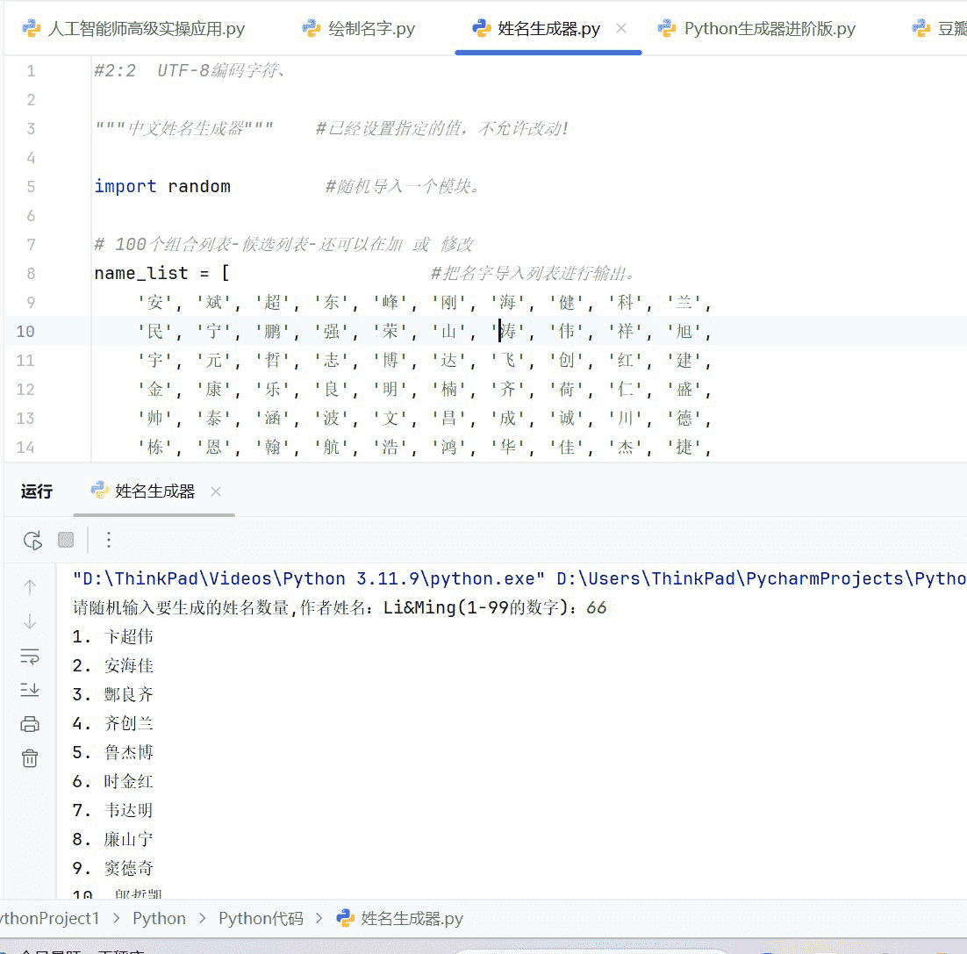Click the down arrow stack trace icon
Viewport: 967px width, 954px height.
point(30,621)
